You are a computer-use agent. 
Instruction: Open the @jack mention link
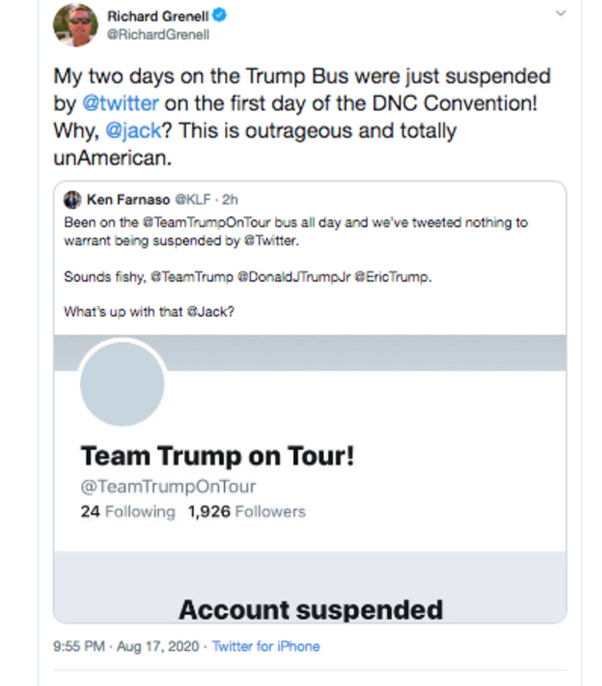coord(134,130)
